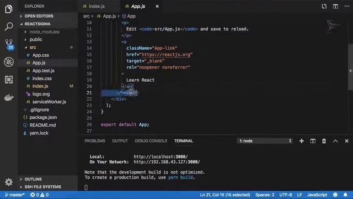The width and height of the screenshot is (353, 199).
Task: Click line number 26 in the gutter
Action: (x=89, y=124)
